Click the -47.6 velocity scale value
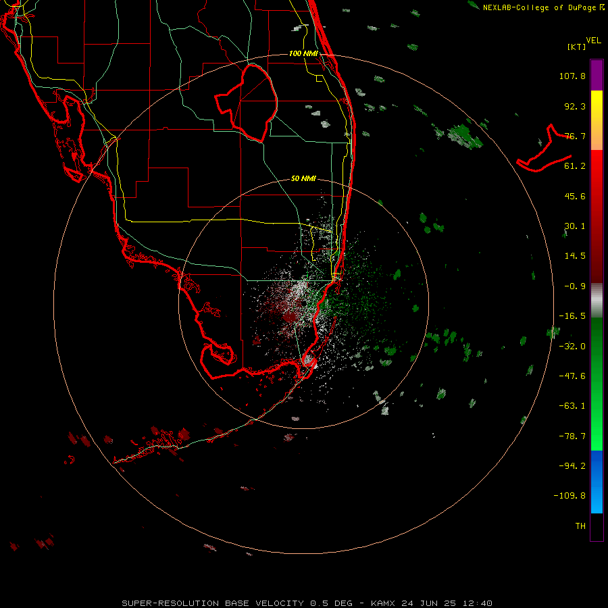 click(572, 376)
